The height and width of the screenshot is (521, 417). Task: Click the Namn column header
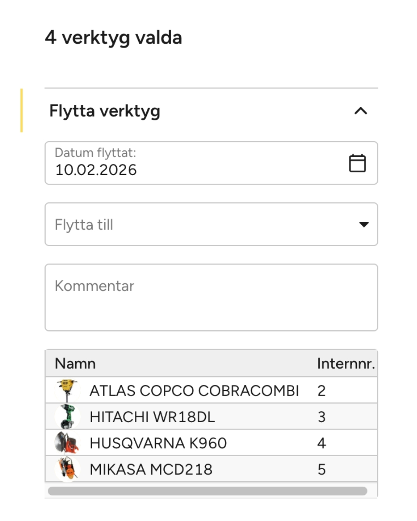[x=76, y=363]
